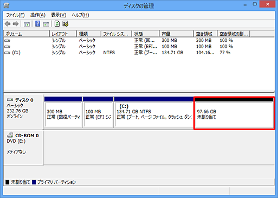
Task: Maximize the ディスクの管理 window
Action: (255, 4)
